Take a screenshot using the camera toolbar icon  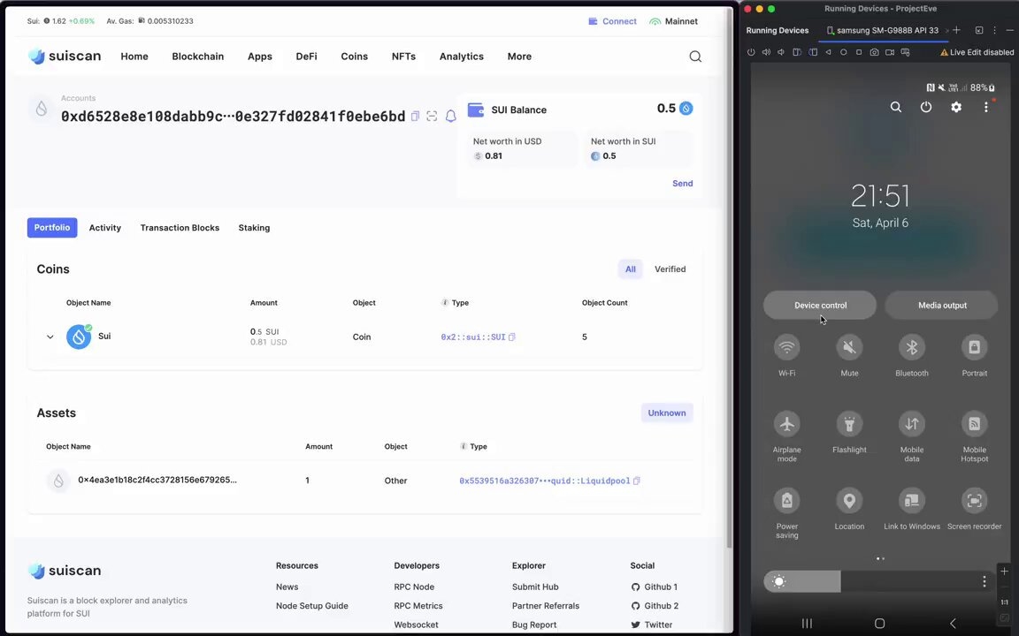click(x=875, y=52)
